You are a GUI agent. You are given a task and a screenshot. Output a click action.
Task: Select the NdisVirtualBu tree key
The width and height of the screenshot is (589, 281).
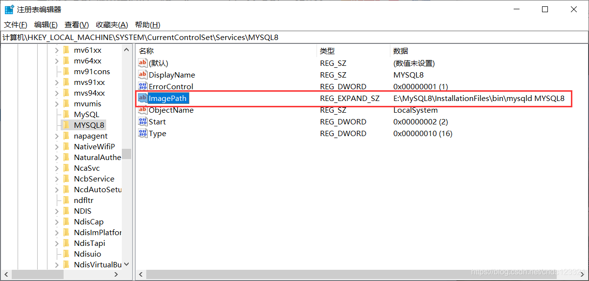97,264
